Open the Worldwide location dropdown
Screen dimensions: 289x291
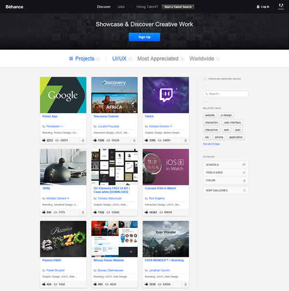218,59
